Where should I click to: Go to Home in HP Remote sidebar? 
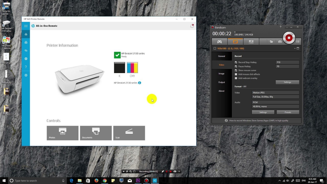coord(26,34)
